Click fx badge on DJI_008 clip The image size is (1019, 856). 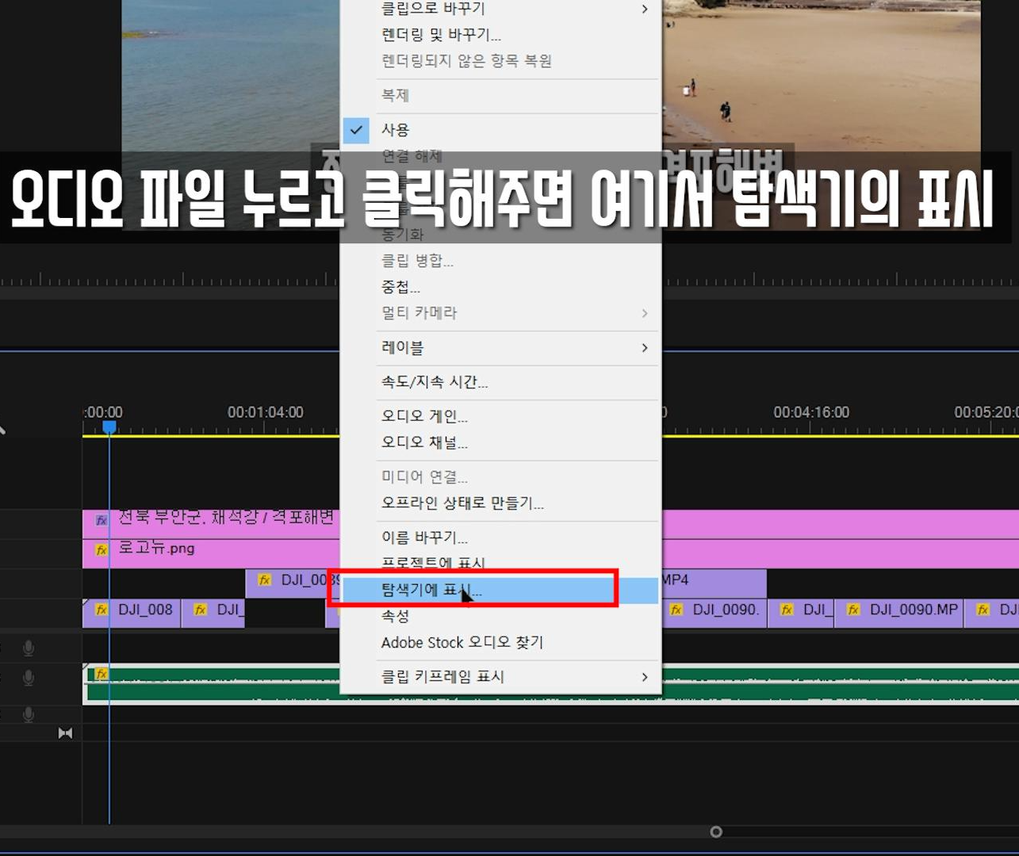tap(102, 610)
